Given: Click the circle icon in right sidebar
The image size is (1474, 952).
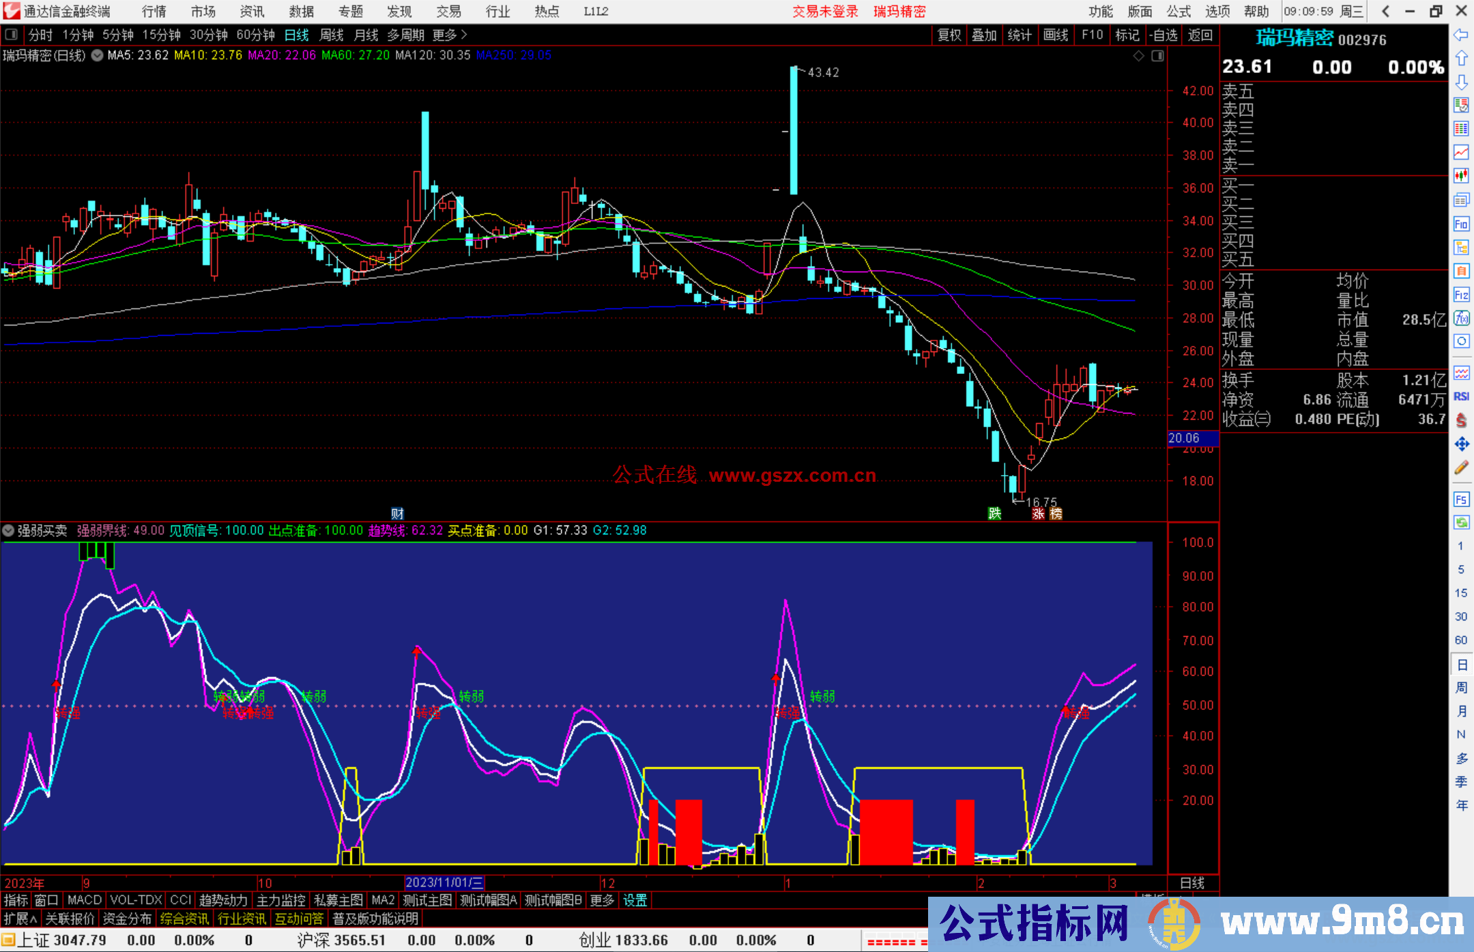Looking at the screenshot, I should (x=1461, y=341).
